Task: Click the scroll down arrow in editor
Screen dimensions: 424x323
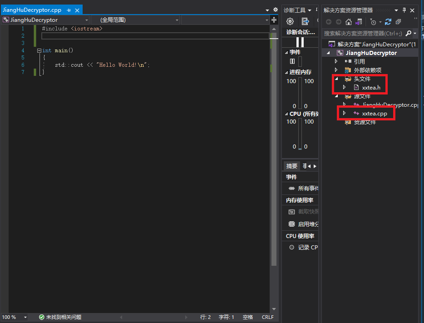Action: tap(274, 309)
